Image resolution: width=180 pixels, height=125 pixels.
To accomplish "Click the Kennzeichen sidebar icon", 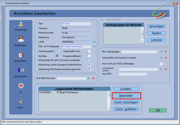I will click(x=21, y=70).
